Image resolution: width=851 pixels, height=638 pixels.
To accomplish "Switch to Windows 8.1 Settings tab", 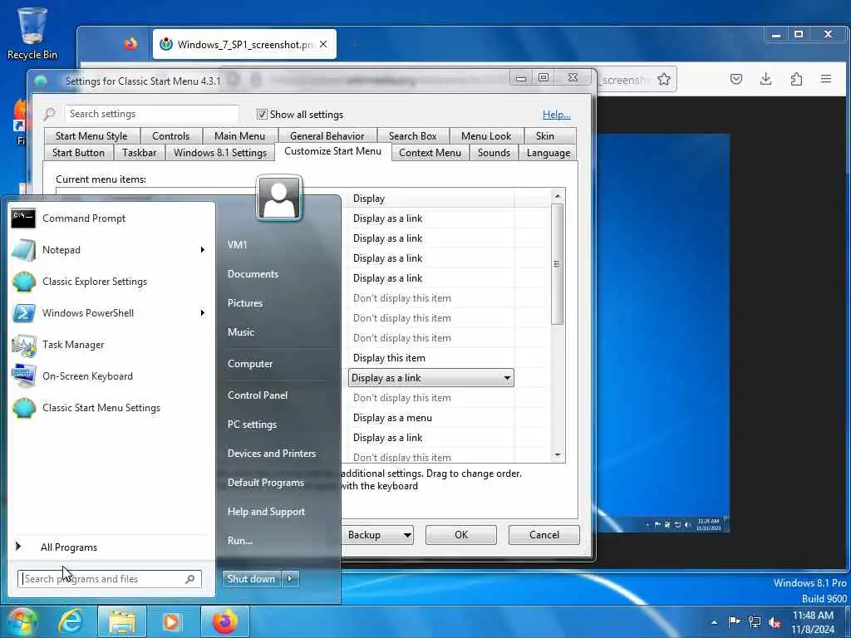I will click(x=219, y=153).
